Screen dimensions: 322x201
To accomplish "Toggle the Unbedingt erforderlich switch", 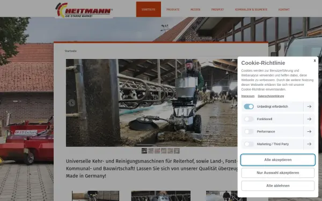I will pyautogui.click(x=248, y=107).
